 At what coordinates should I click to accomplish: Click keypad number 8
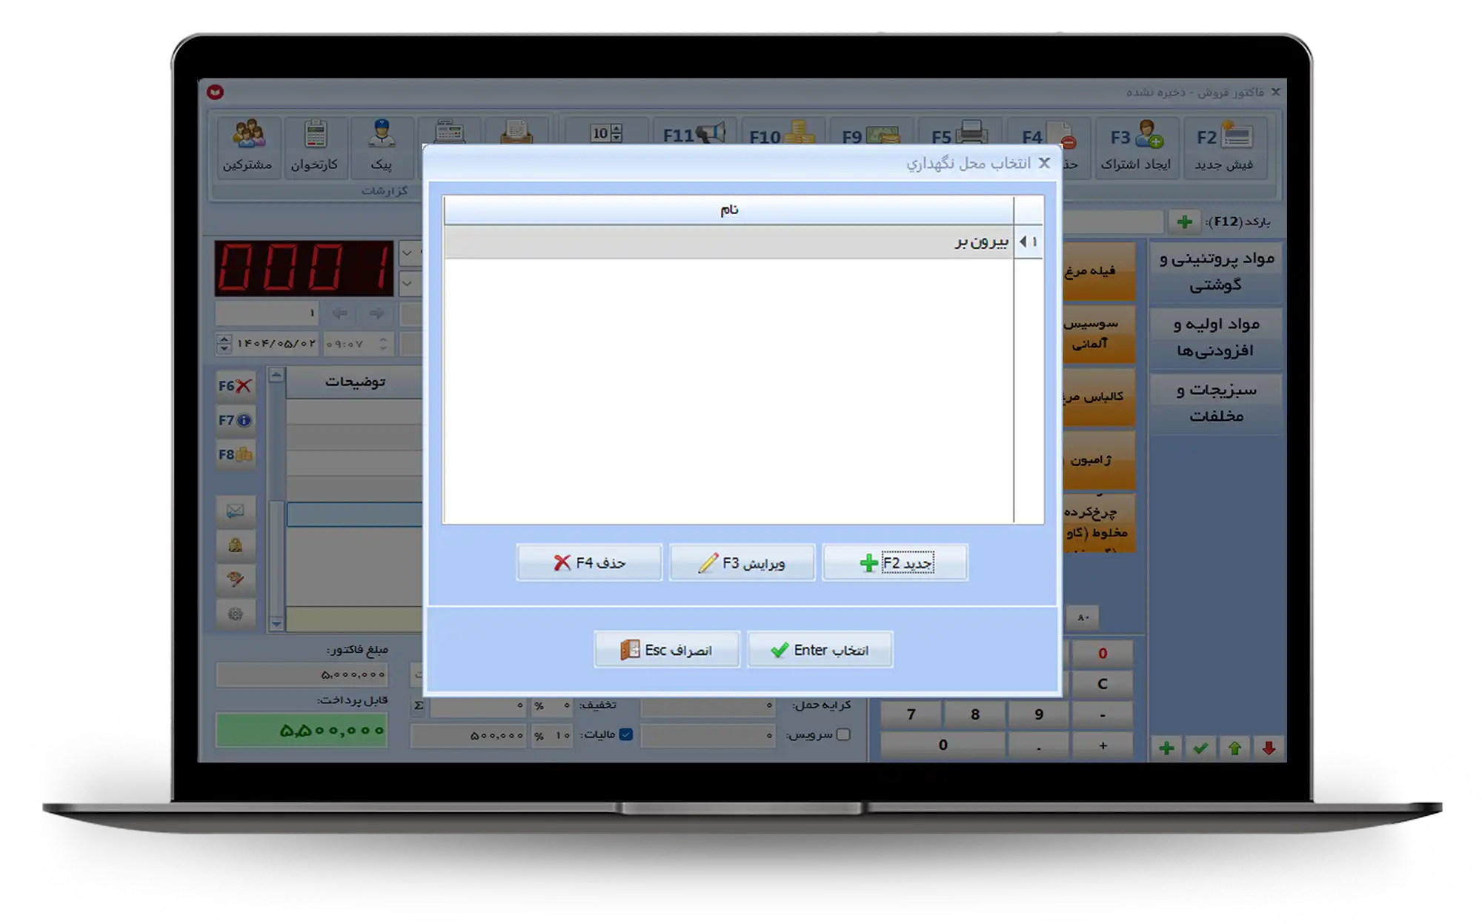975,714
